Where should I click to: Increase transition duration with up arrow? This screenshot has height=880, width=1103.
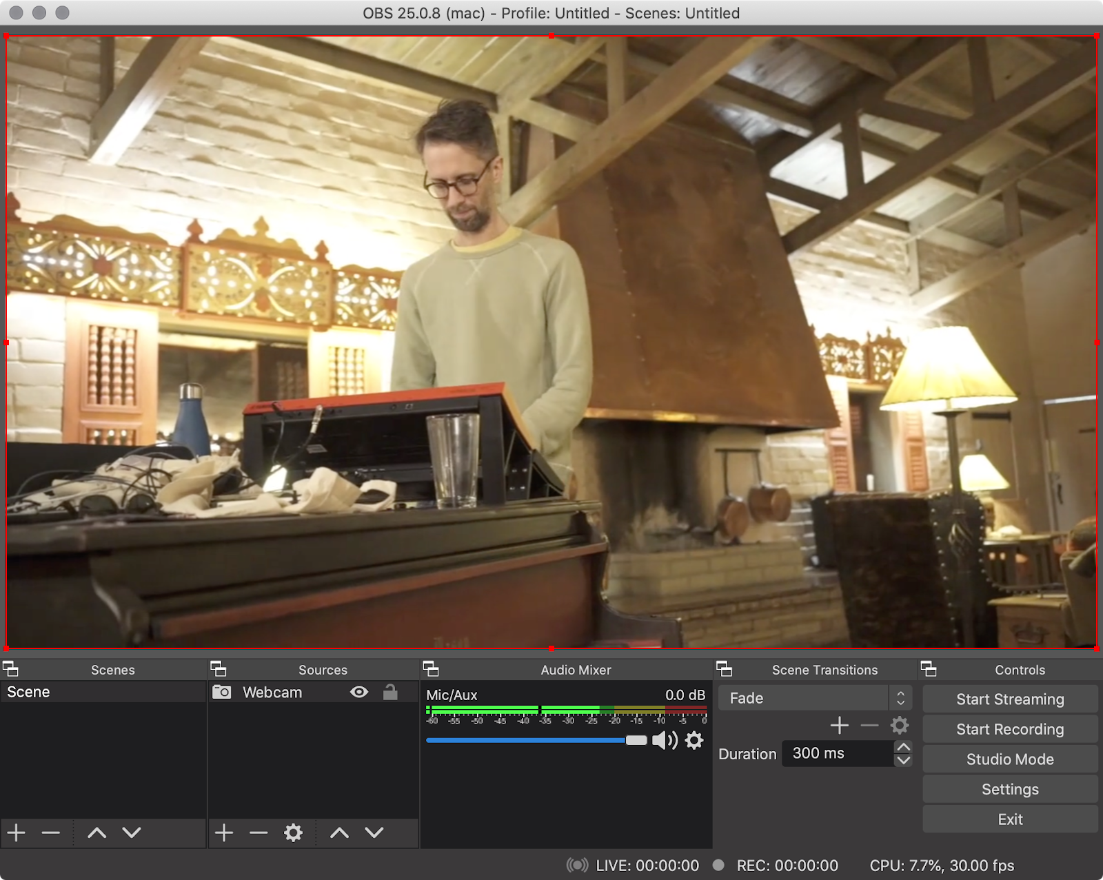coord(903,747)
